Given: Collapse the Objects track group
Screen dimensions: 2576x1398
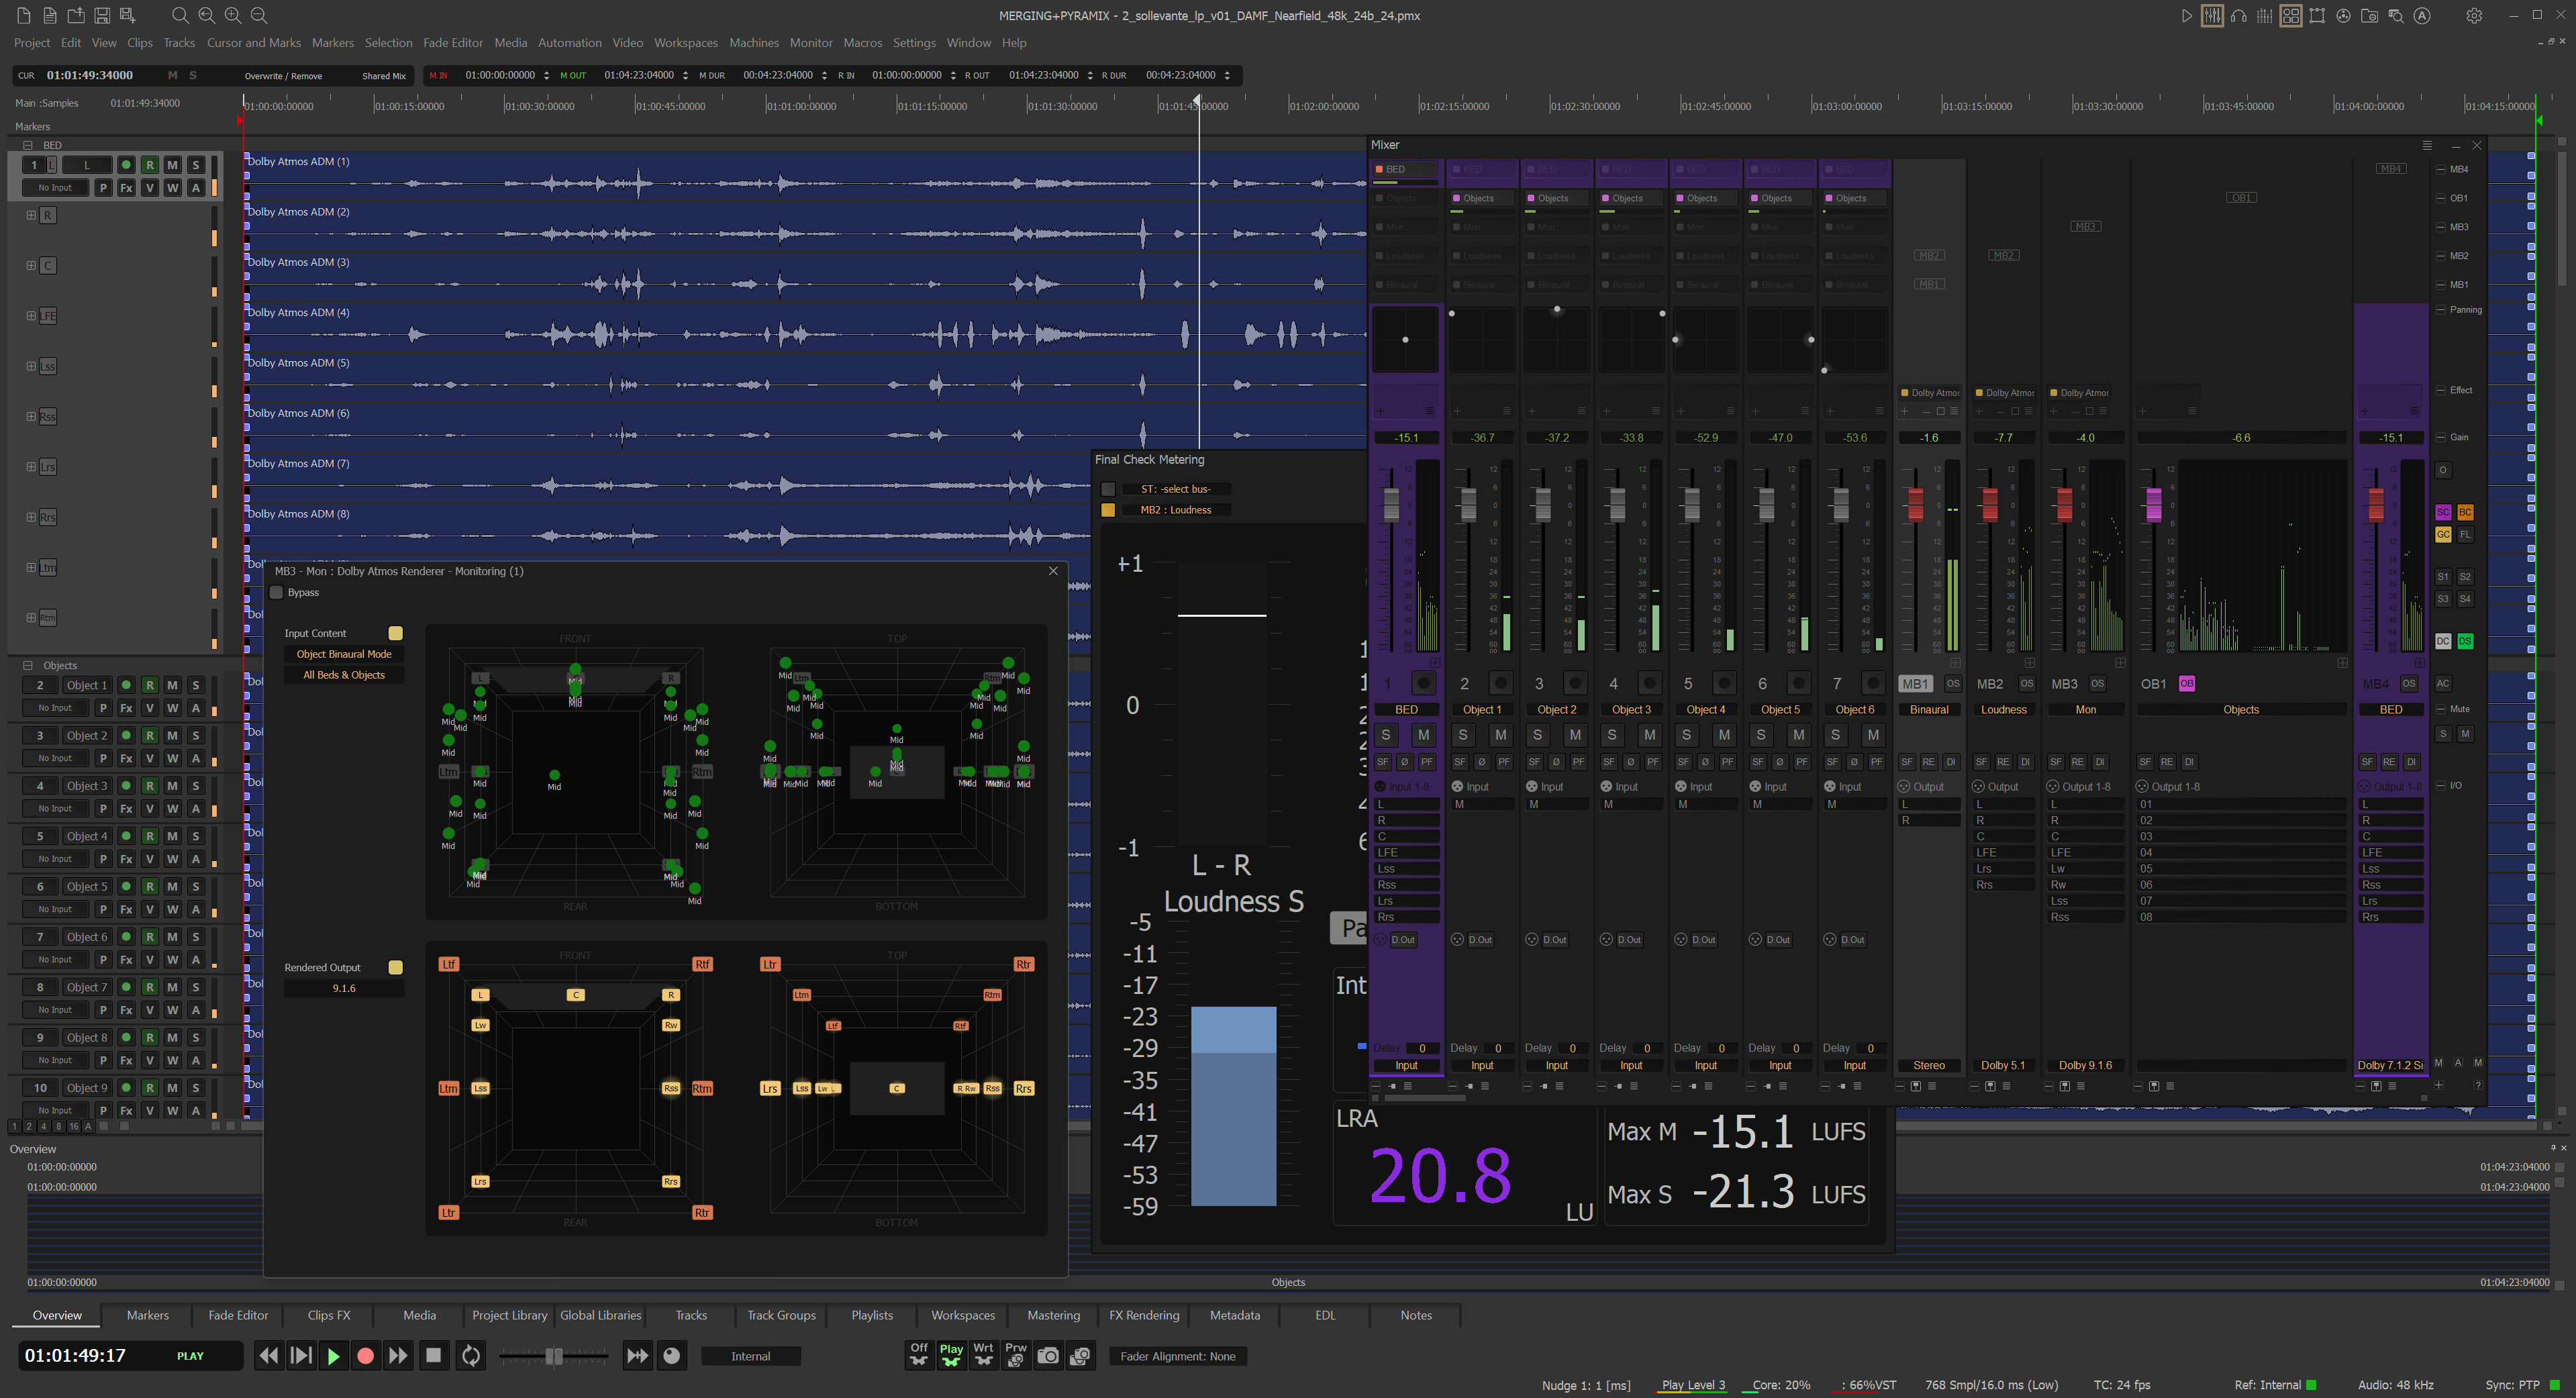Looking at the screenshot, I should click(27, 665).
